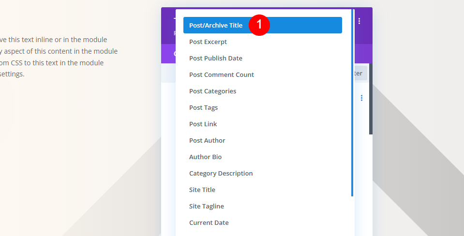464x236 pixels.
Task: Click the partially hidden Filter button
Action: pos(361,74)
